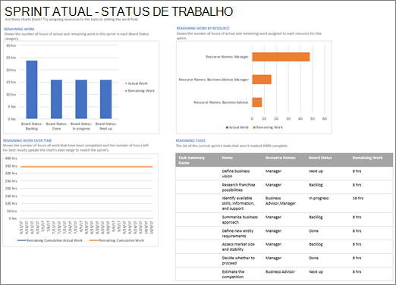Click the Backlog bar in Remaining Work chart
Viewport: 396px width, 285px height.
32,89
